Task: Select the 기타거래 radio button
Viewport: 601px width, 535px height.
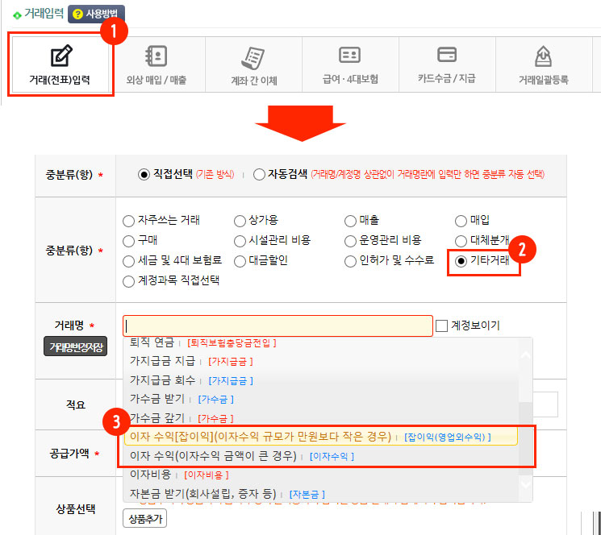Action: pyautogui.click(x=461, y=261)
